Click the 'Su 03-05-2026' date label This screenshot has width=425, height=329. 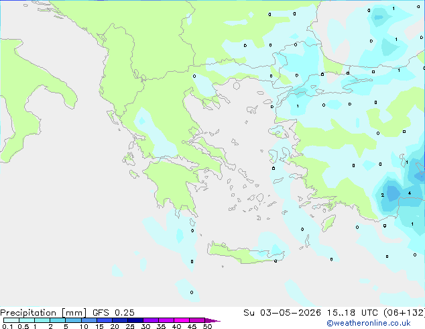pos(282,312)
